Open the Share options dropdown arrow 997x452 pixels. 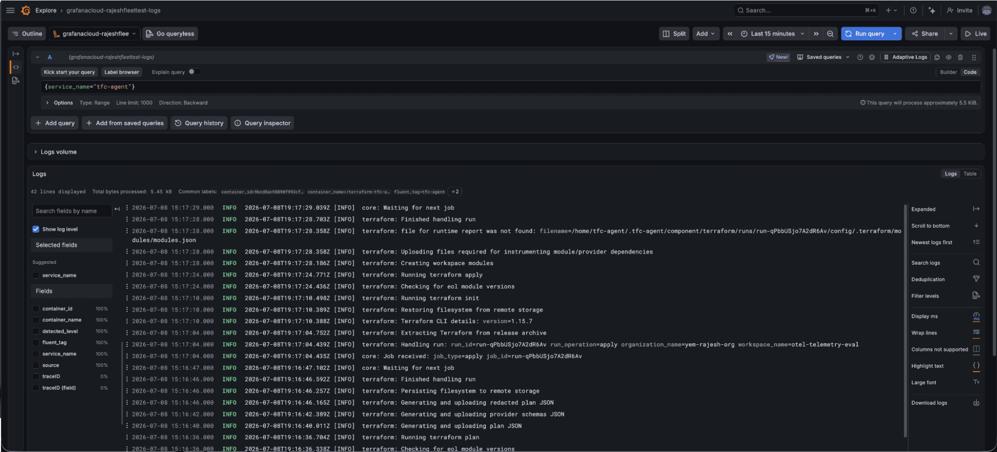(951, 33)
